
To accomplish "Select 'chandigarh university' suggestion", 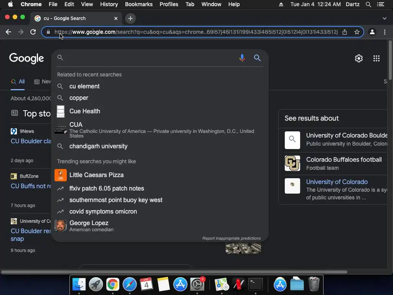I will pos(160,146).
